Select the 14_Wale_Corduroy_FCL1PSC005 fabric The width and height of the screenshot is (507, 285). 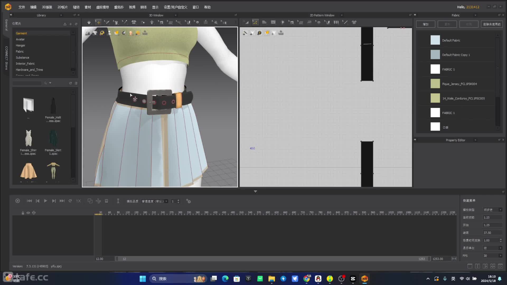tap(463, 98)
